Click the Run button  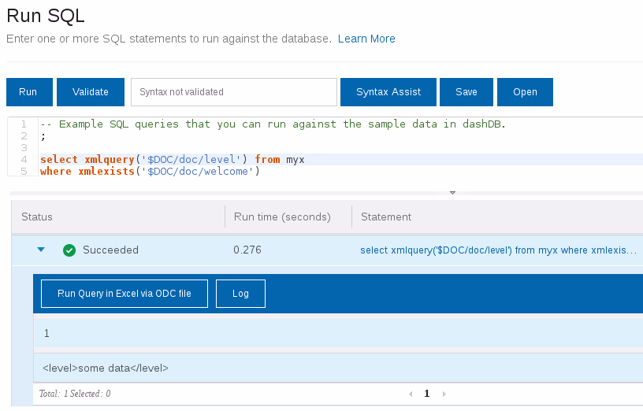[28, 92]
